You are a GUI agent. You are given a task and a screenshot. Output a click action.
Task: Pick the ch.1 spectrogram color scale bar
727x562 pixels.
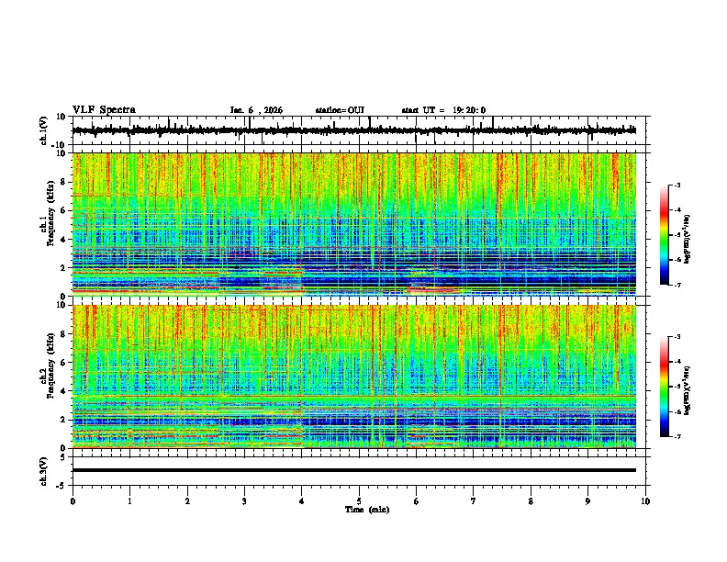click(x=665, y=235)
